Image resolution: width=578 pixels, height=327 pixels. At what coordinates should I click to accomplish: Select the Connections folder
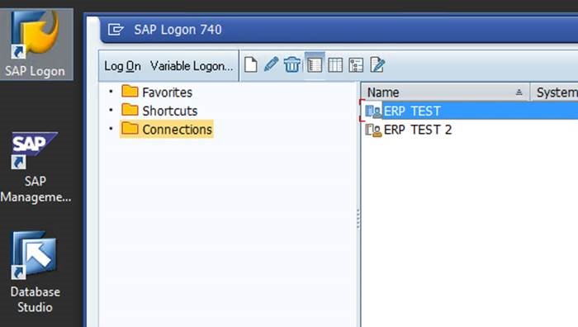tap(167, 129)
